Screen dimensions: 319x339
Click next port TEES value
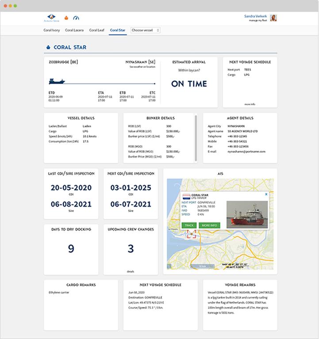(248, 70)
